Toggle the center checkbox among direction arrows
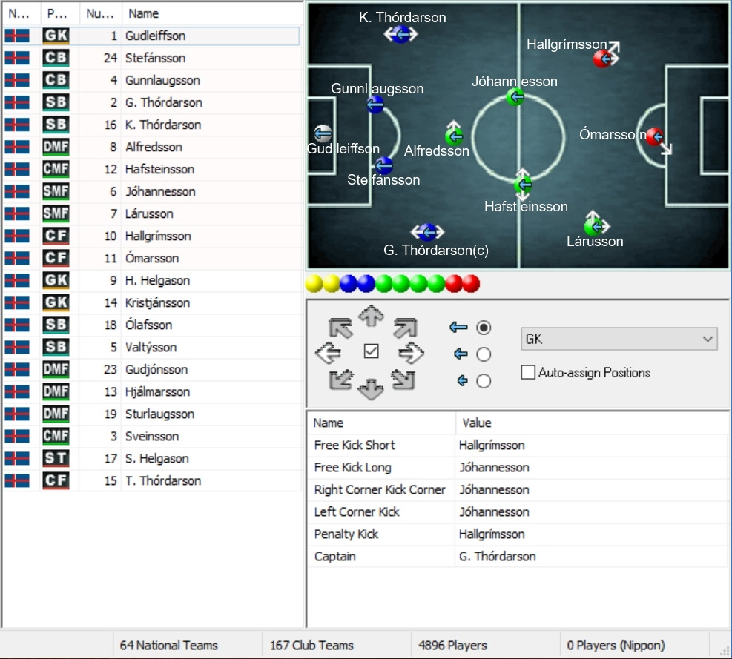Viewport: 732px width, 659px height. click(371, 351)
